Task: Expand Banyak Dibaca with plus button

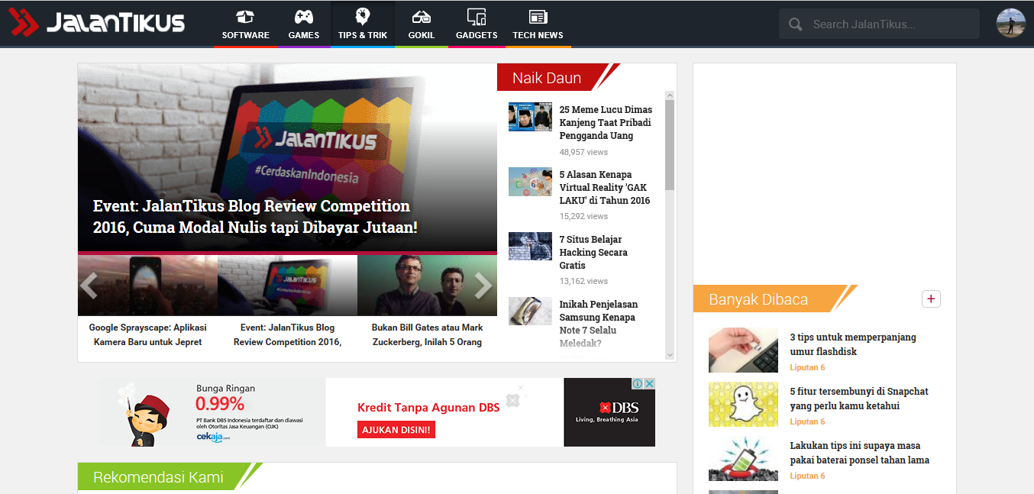Action: pyautogui.click(x=931, y=299)
